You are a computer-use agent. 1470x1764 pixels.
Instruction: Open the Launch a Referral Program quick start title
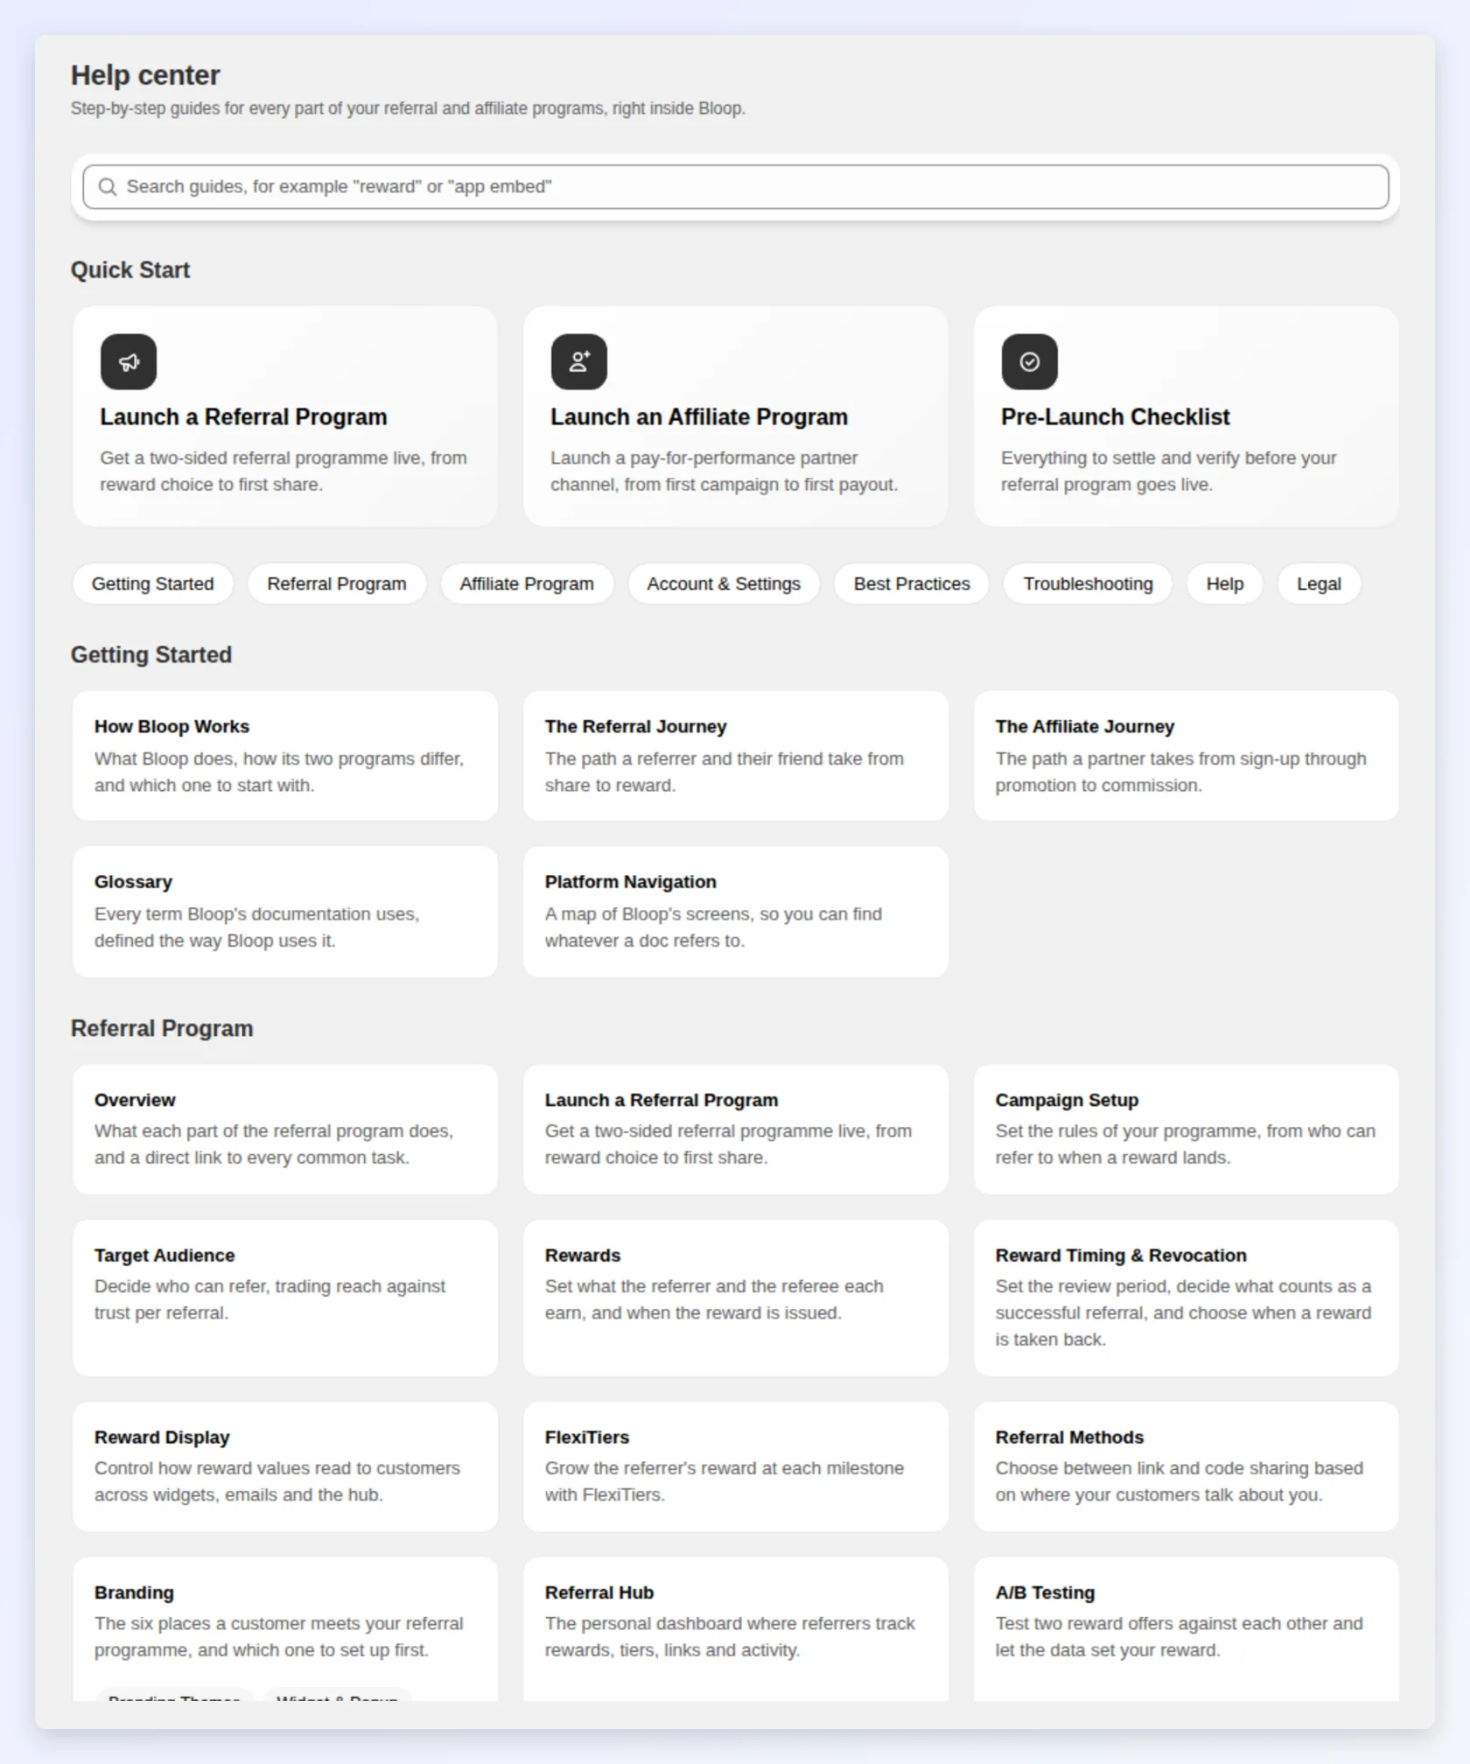[x=243, y=416]
